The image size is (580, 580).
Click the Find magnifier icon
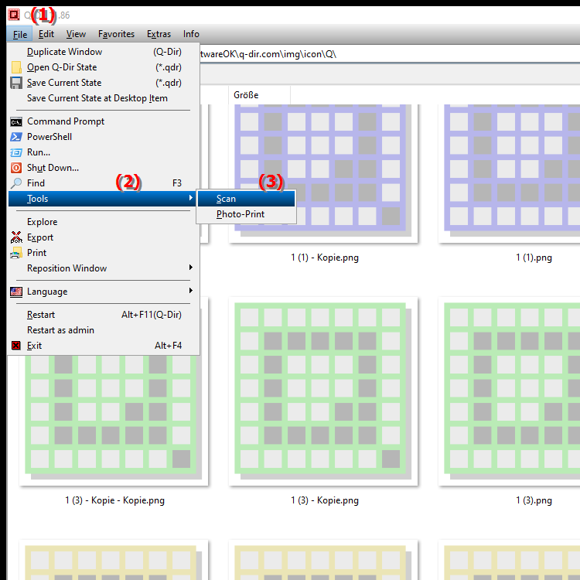pyautogui.click(x=16, y=183)
